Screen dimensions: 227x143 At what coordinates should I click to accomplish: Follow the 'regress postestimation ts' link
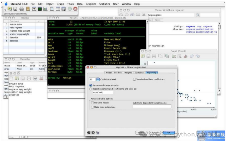pos(201,32)
